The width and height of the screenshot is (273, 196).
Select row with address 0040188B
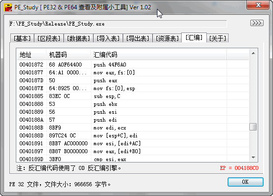point(133,128)
